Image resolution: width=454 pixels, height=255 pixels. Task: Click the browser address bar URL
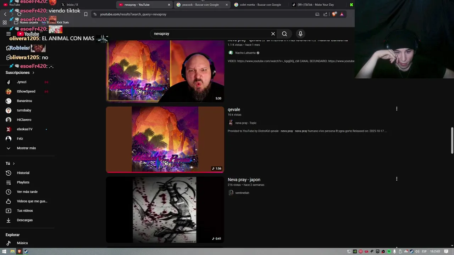point(133,14)
